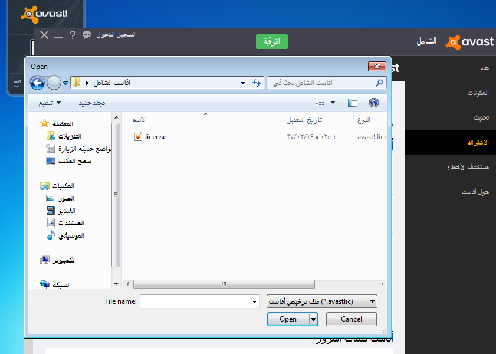Click the file list scroll-right arrow
This screenshot has width=496, height=354.
pyautogui.click(x=382, y=284)
